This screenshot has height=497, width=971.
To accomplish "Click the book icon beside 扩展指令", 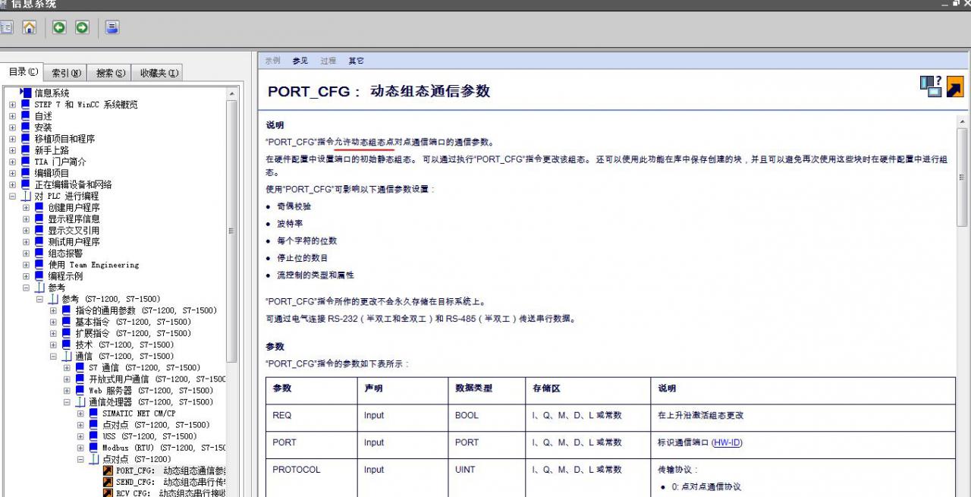I will click(67, 333).
